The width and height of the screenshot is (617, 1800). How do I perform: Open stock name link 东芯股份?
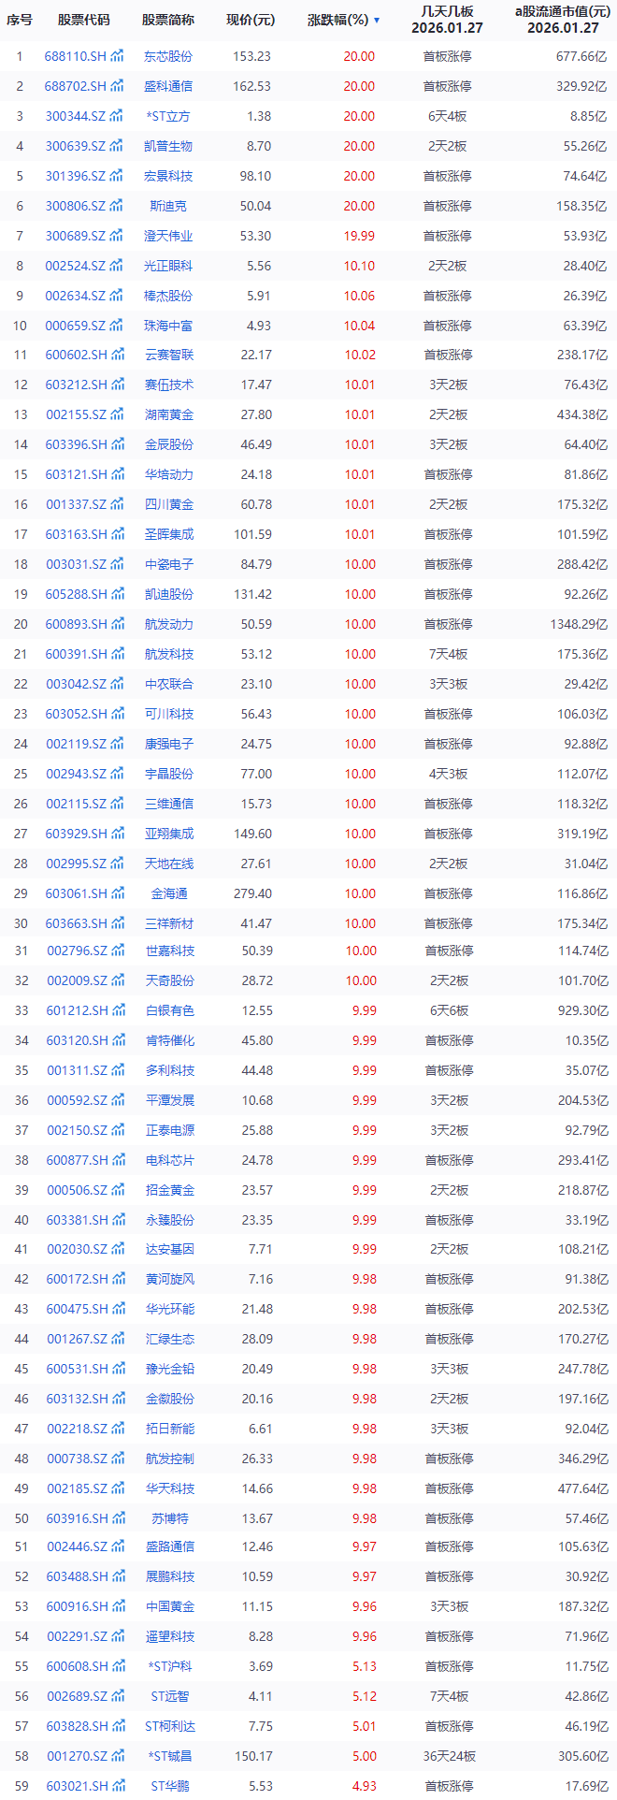[168, 56]
